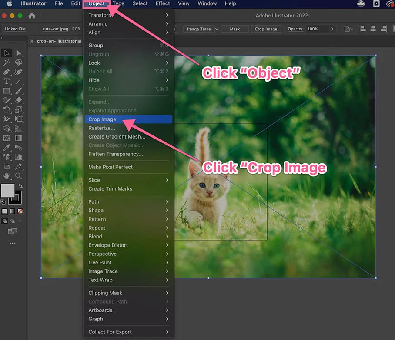Reset to default fill and stroke

click(x=3, y=202)
